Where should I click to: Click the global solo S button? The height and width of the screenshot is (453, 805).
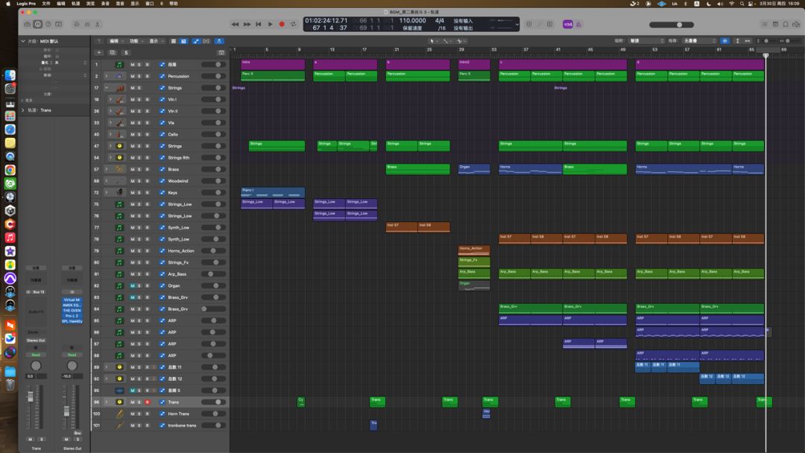[126, 52]
